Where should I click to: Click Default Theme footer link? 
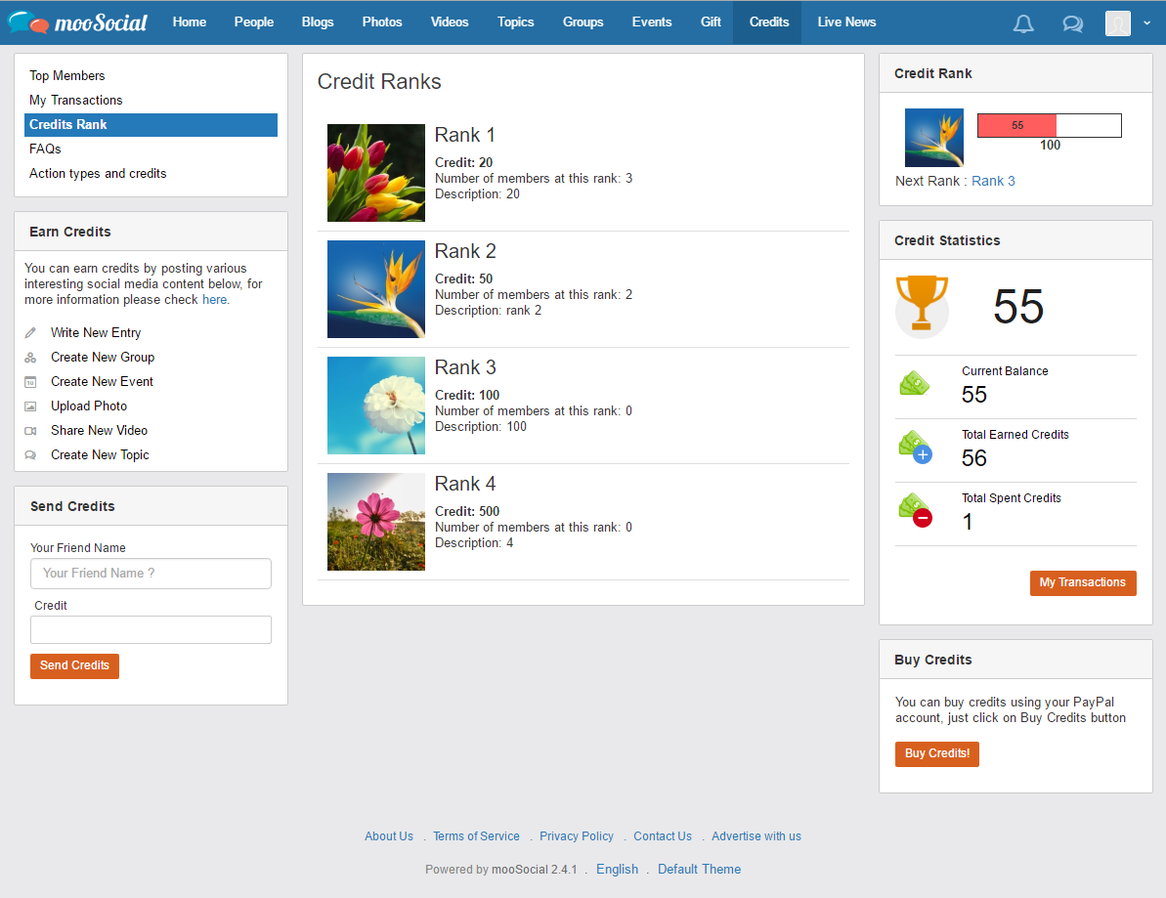coord(699,870)
